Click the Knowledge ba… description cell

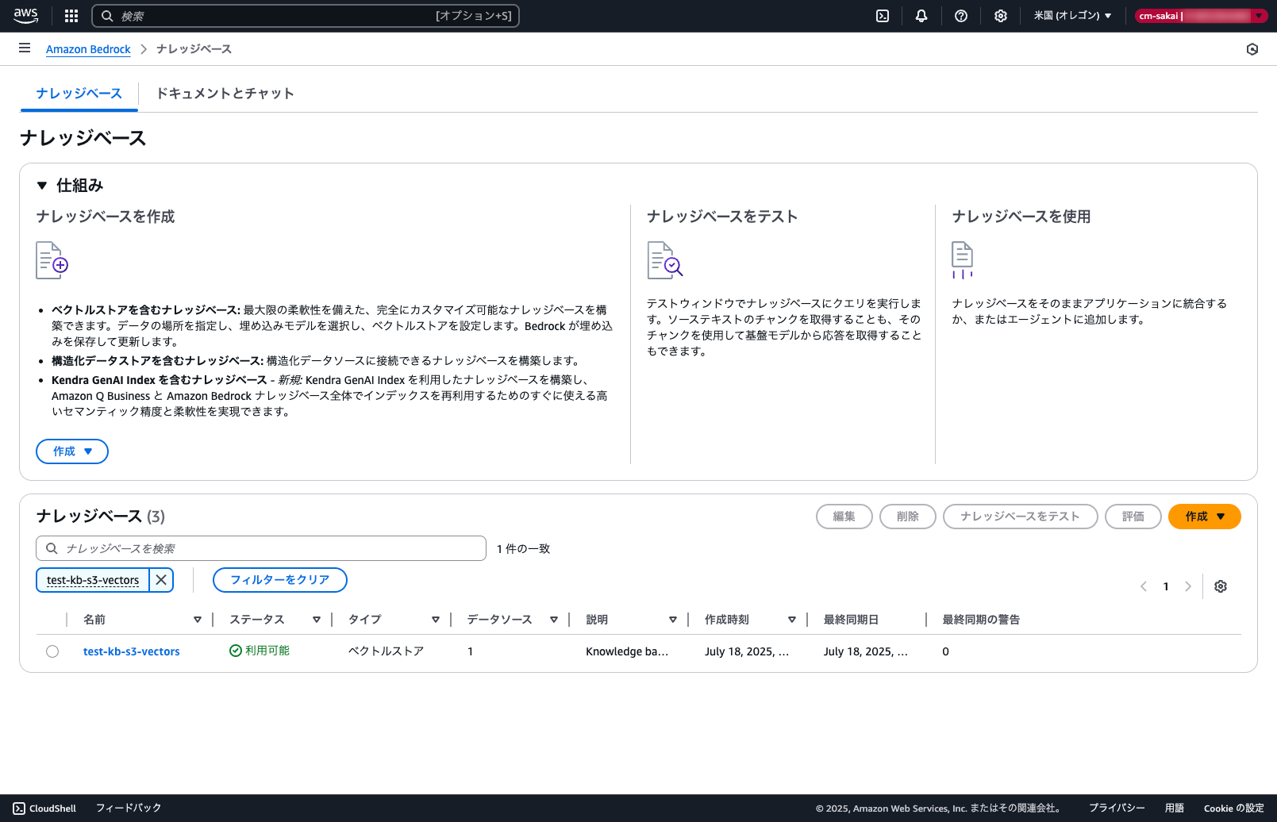[627, 651]
